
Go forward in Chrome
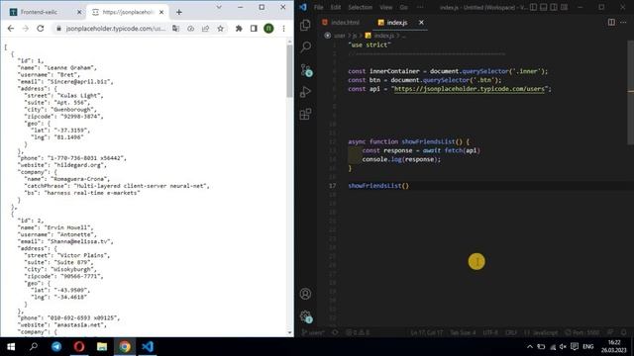[x=25, y=29]
